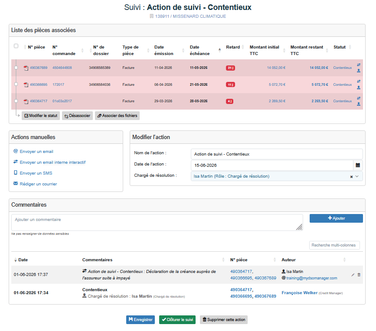Click transfer arrows icon in row 490364717
Image resolution: width=376 pixels, height=331 pixels.
tap(359, 98)
